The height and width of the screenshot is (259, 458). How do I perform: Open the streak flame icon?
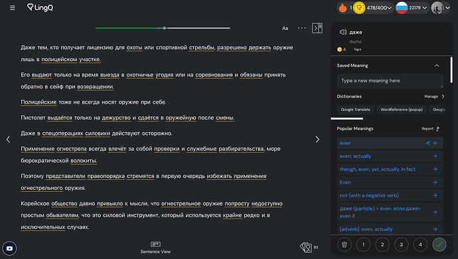pos(343,8)
